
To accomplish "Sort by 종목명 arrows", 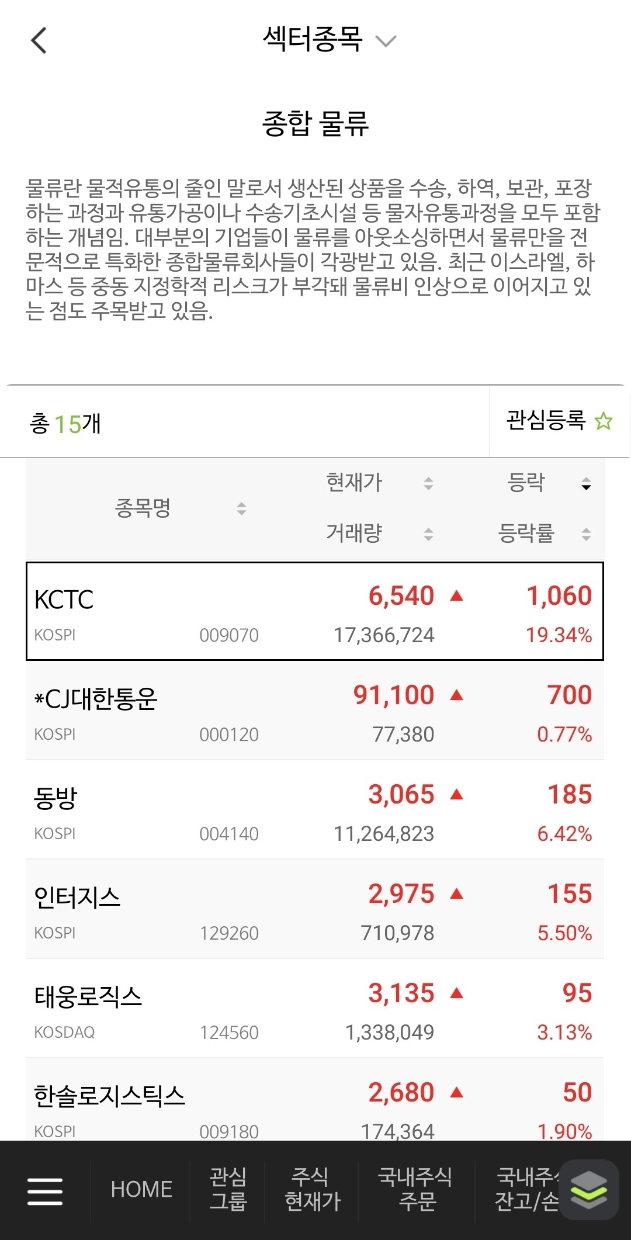I will tap(241, 508).
